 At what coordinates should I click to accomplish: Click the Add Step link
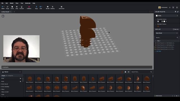pyautogui.click(x=159, y=51)
